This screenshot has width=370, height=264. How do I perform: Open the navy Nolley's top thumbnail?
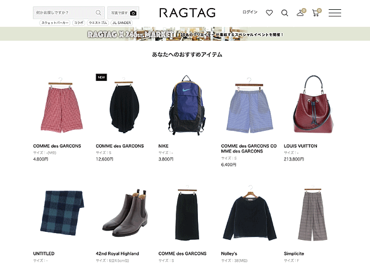click(250, 213)
